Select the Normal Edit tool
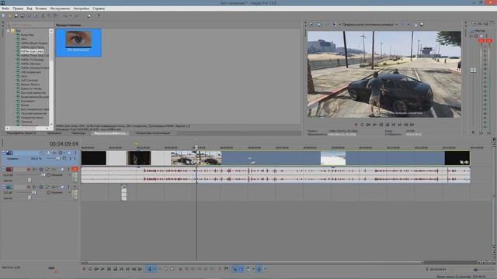The width and height of the screenshot is (497, 279). point(150,269)
